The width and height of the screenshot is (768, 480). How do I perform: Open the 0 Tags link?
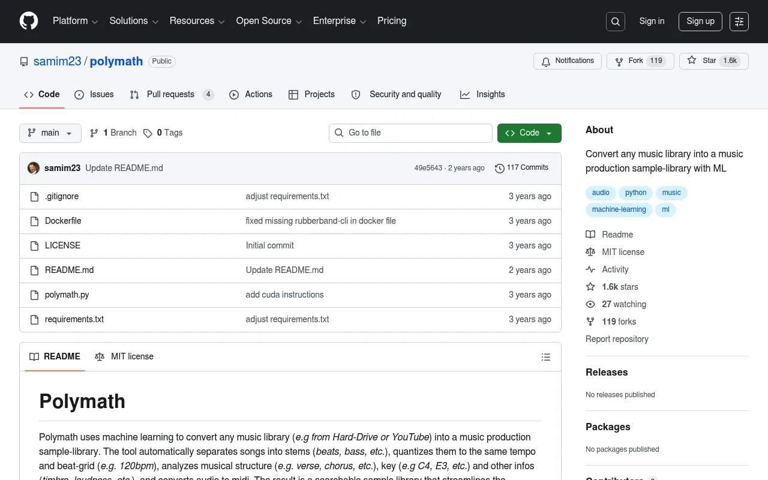click(x=163, y=133)
